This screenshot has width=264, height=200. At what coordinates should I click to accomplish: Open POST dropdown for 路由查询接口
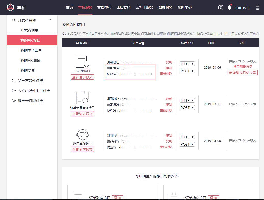(x=187, y=144)
